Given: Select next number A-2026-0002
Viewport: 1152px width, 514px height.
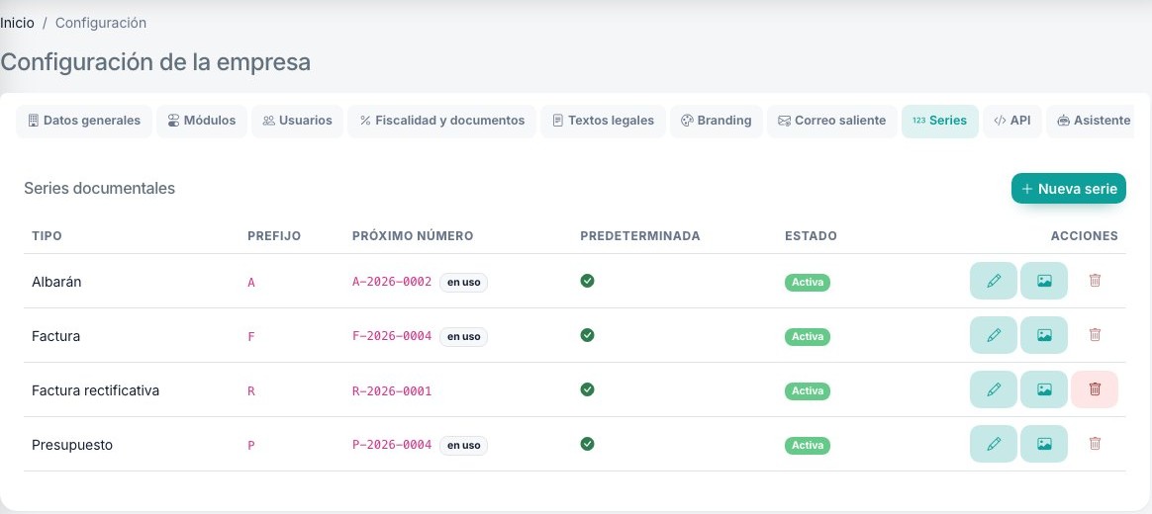Looking at the screenshot, I should coord(392,282).
